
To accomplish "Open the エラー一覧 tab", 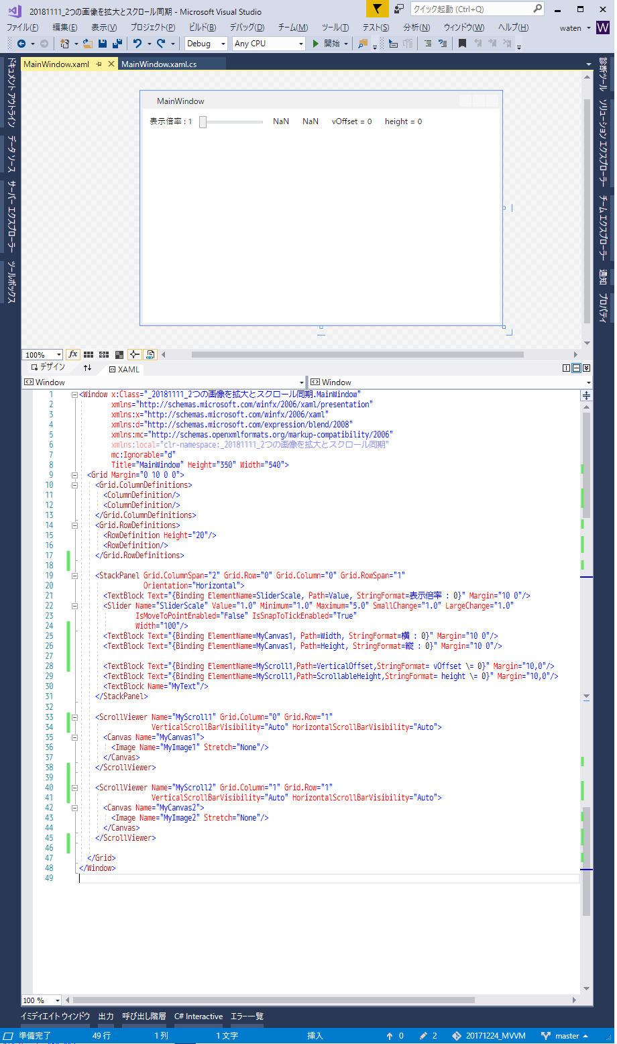I will 247,1016.
